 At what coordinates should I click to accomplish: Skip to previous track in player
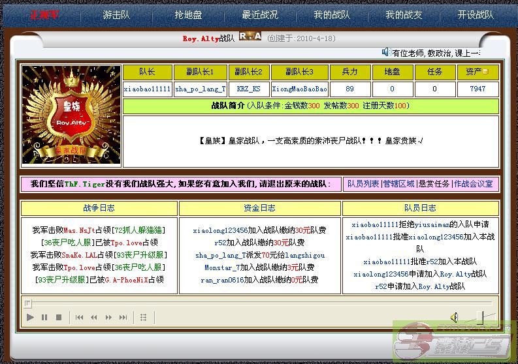pyautogui.click(x=79, y=318)
